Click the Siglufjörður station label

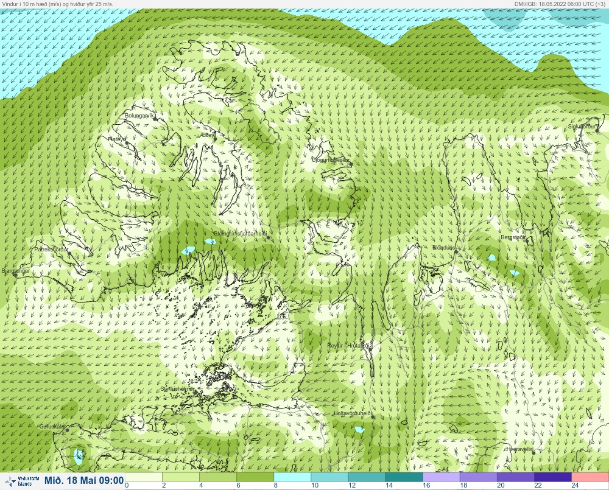(x=582, y=127)
